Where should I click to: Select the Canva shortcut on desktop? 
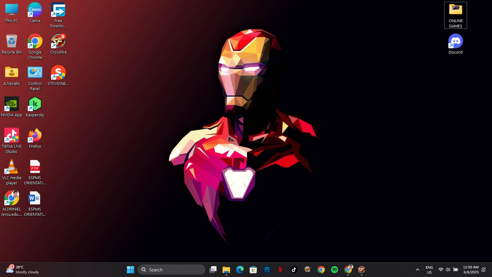pos(35,13)
